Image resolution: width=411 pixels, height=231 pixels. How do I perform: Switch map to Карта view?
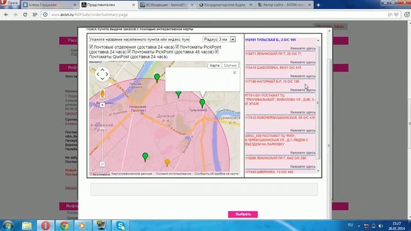point(214,65)
